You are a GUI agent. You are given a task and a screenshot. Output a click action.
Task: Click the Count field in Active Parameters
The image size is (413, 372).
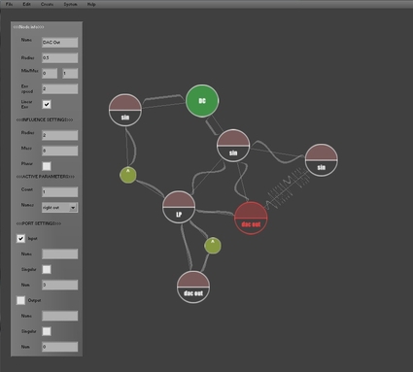[x=60, y=192]
